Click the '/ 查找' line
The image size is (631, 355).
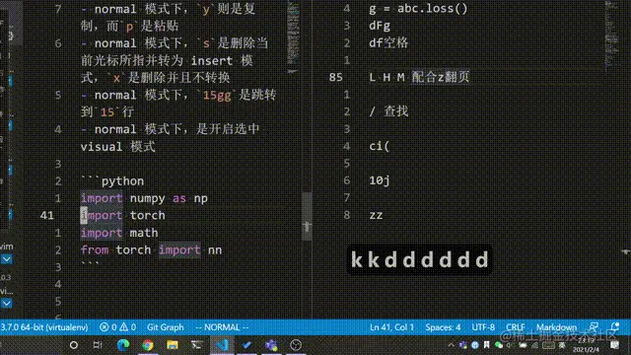pos(388,111)
